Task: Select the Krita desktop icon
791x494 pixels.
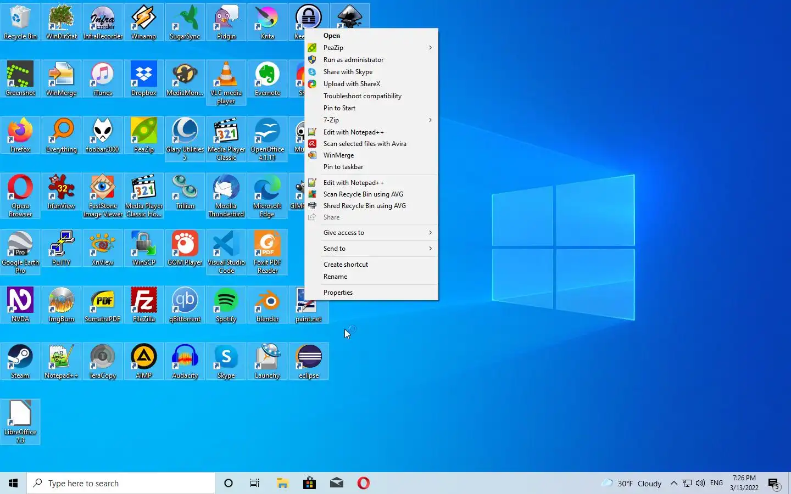Action: pyautogui.click(x=268, y=23)
